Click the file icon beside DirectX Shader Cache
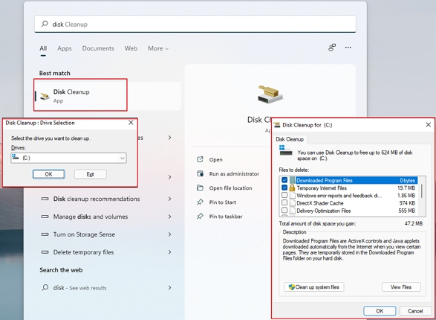The width and height of the screenshot is (436, 320). 292,203
